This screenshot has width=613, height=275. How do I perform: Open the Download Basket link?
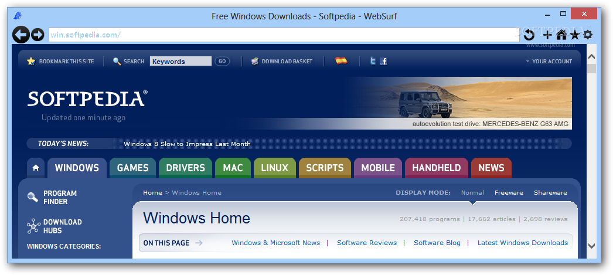287,62
